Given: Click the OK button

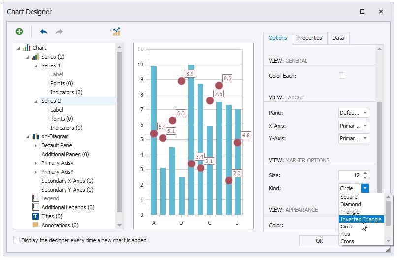Looking at the screenshot, I should tap(319, 241).
